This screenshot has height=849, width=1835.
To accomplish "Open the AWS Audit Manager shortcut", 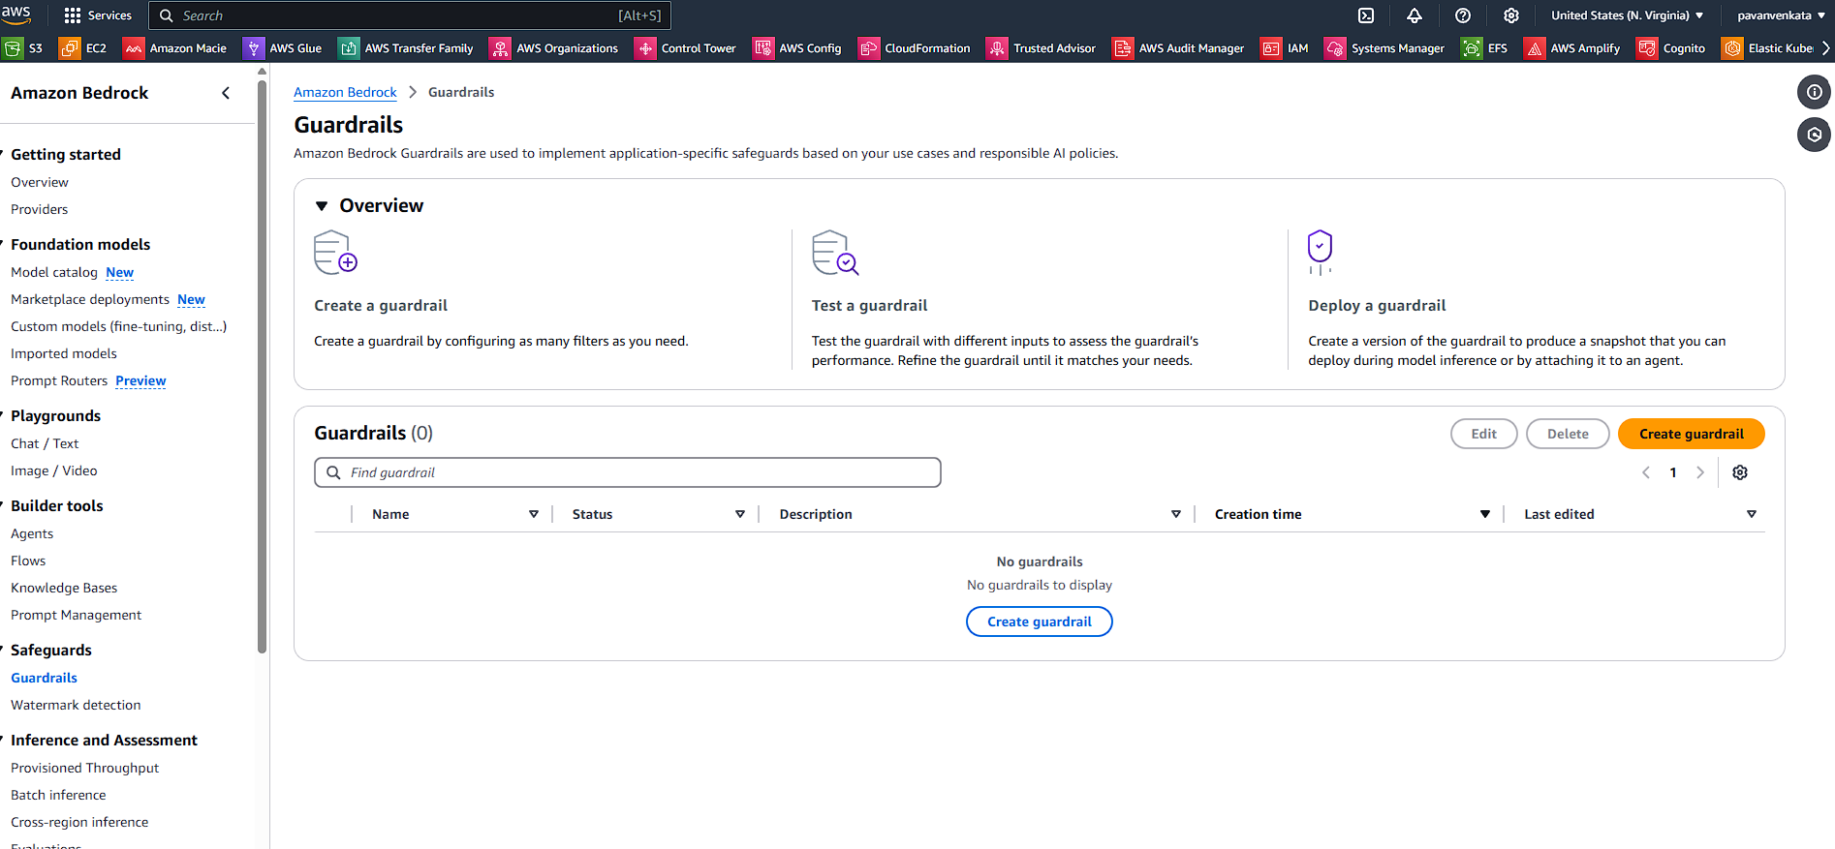I will pos(1179,48).
